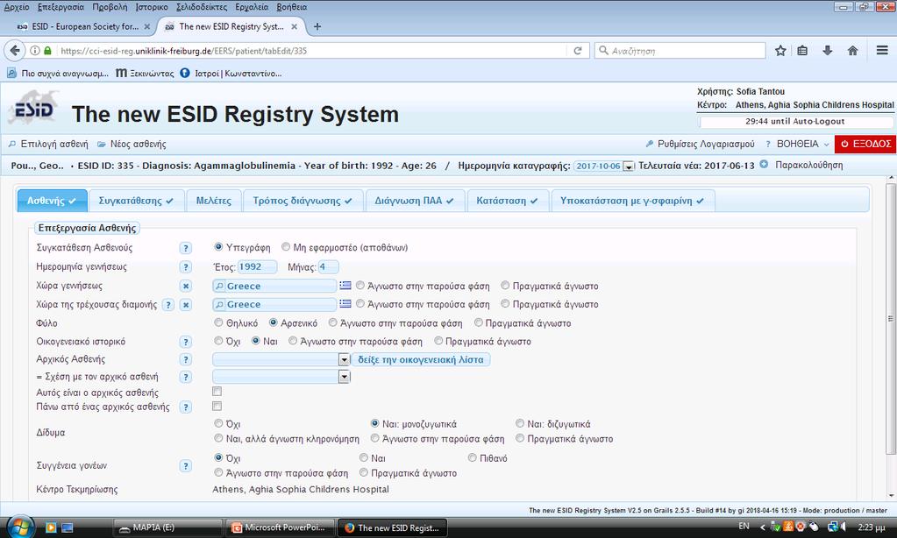Open the bookmarks list icon

click(x=802, y=51)
